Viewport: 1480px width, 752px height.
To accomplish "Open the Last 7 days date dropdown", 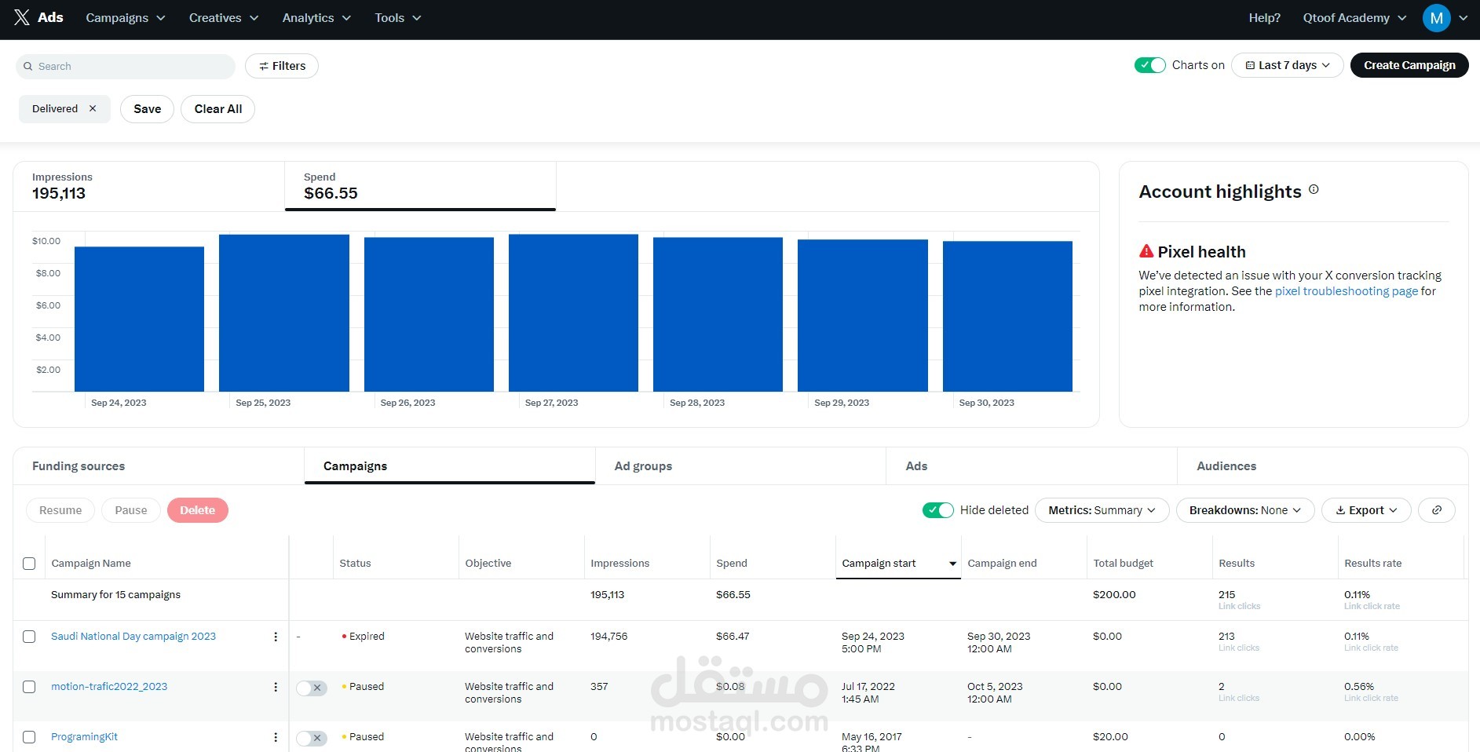I will [x=1287, y=65].
